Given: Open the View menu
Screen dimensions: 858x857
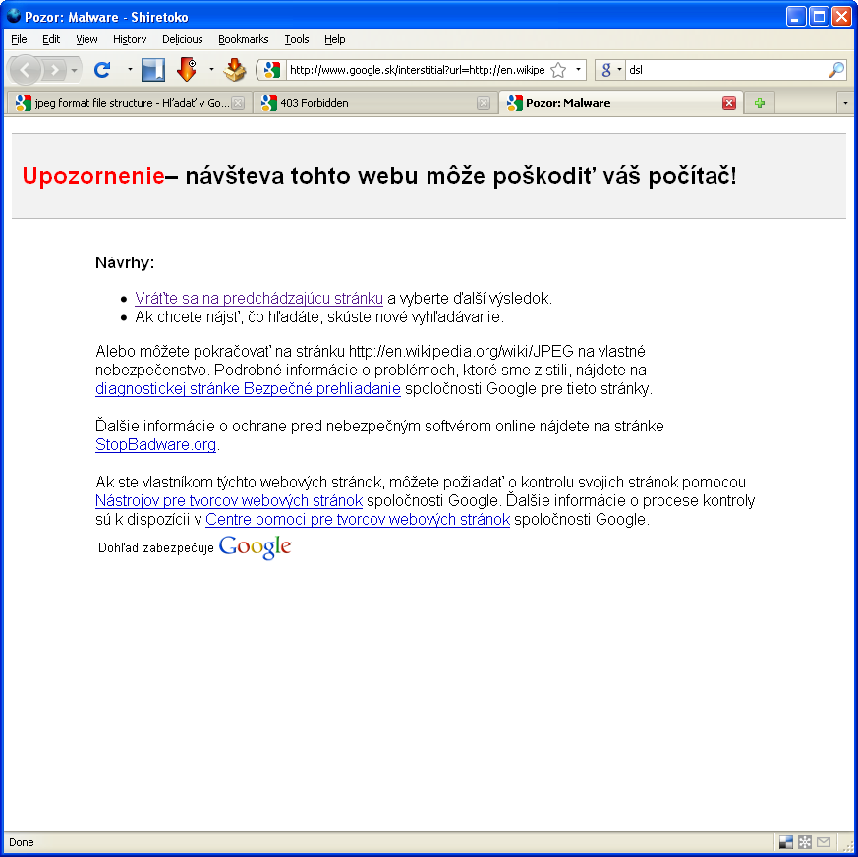Looking at the screenshot, I should point(86,39).
